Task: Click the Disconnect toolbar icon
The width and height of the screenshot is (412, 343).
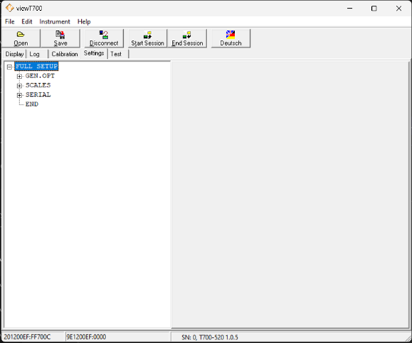Action: click(104, 34)
